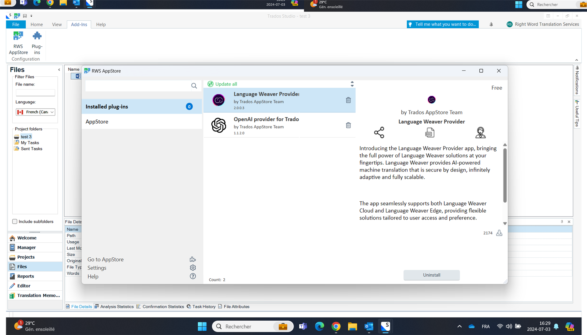
Task: Switch to Confirmation Statistics tab
Action: tap(160, 307)
